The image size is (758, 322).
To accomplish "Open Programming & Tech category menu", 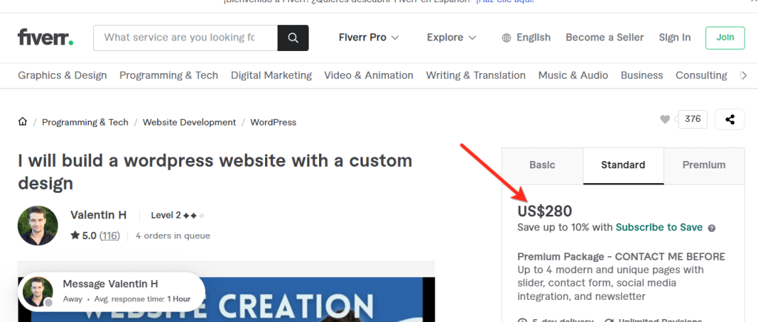I will click(169, 75).
